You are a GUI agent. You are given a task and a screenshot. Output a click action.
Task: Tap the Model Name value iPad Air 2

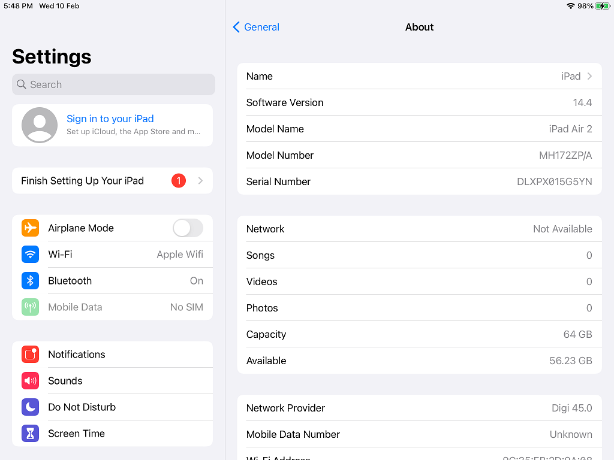(x=570, y=129)
